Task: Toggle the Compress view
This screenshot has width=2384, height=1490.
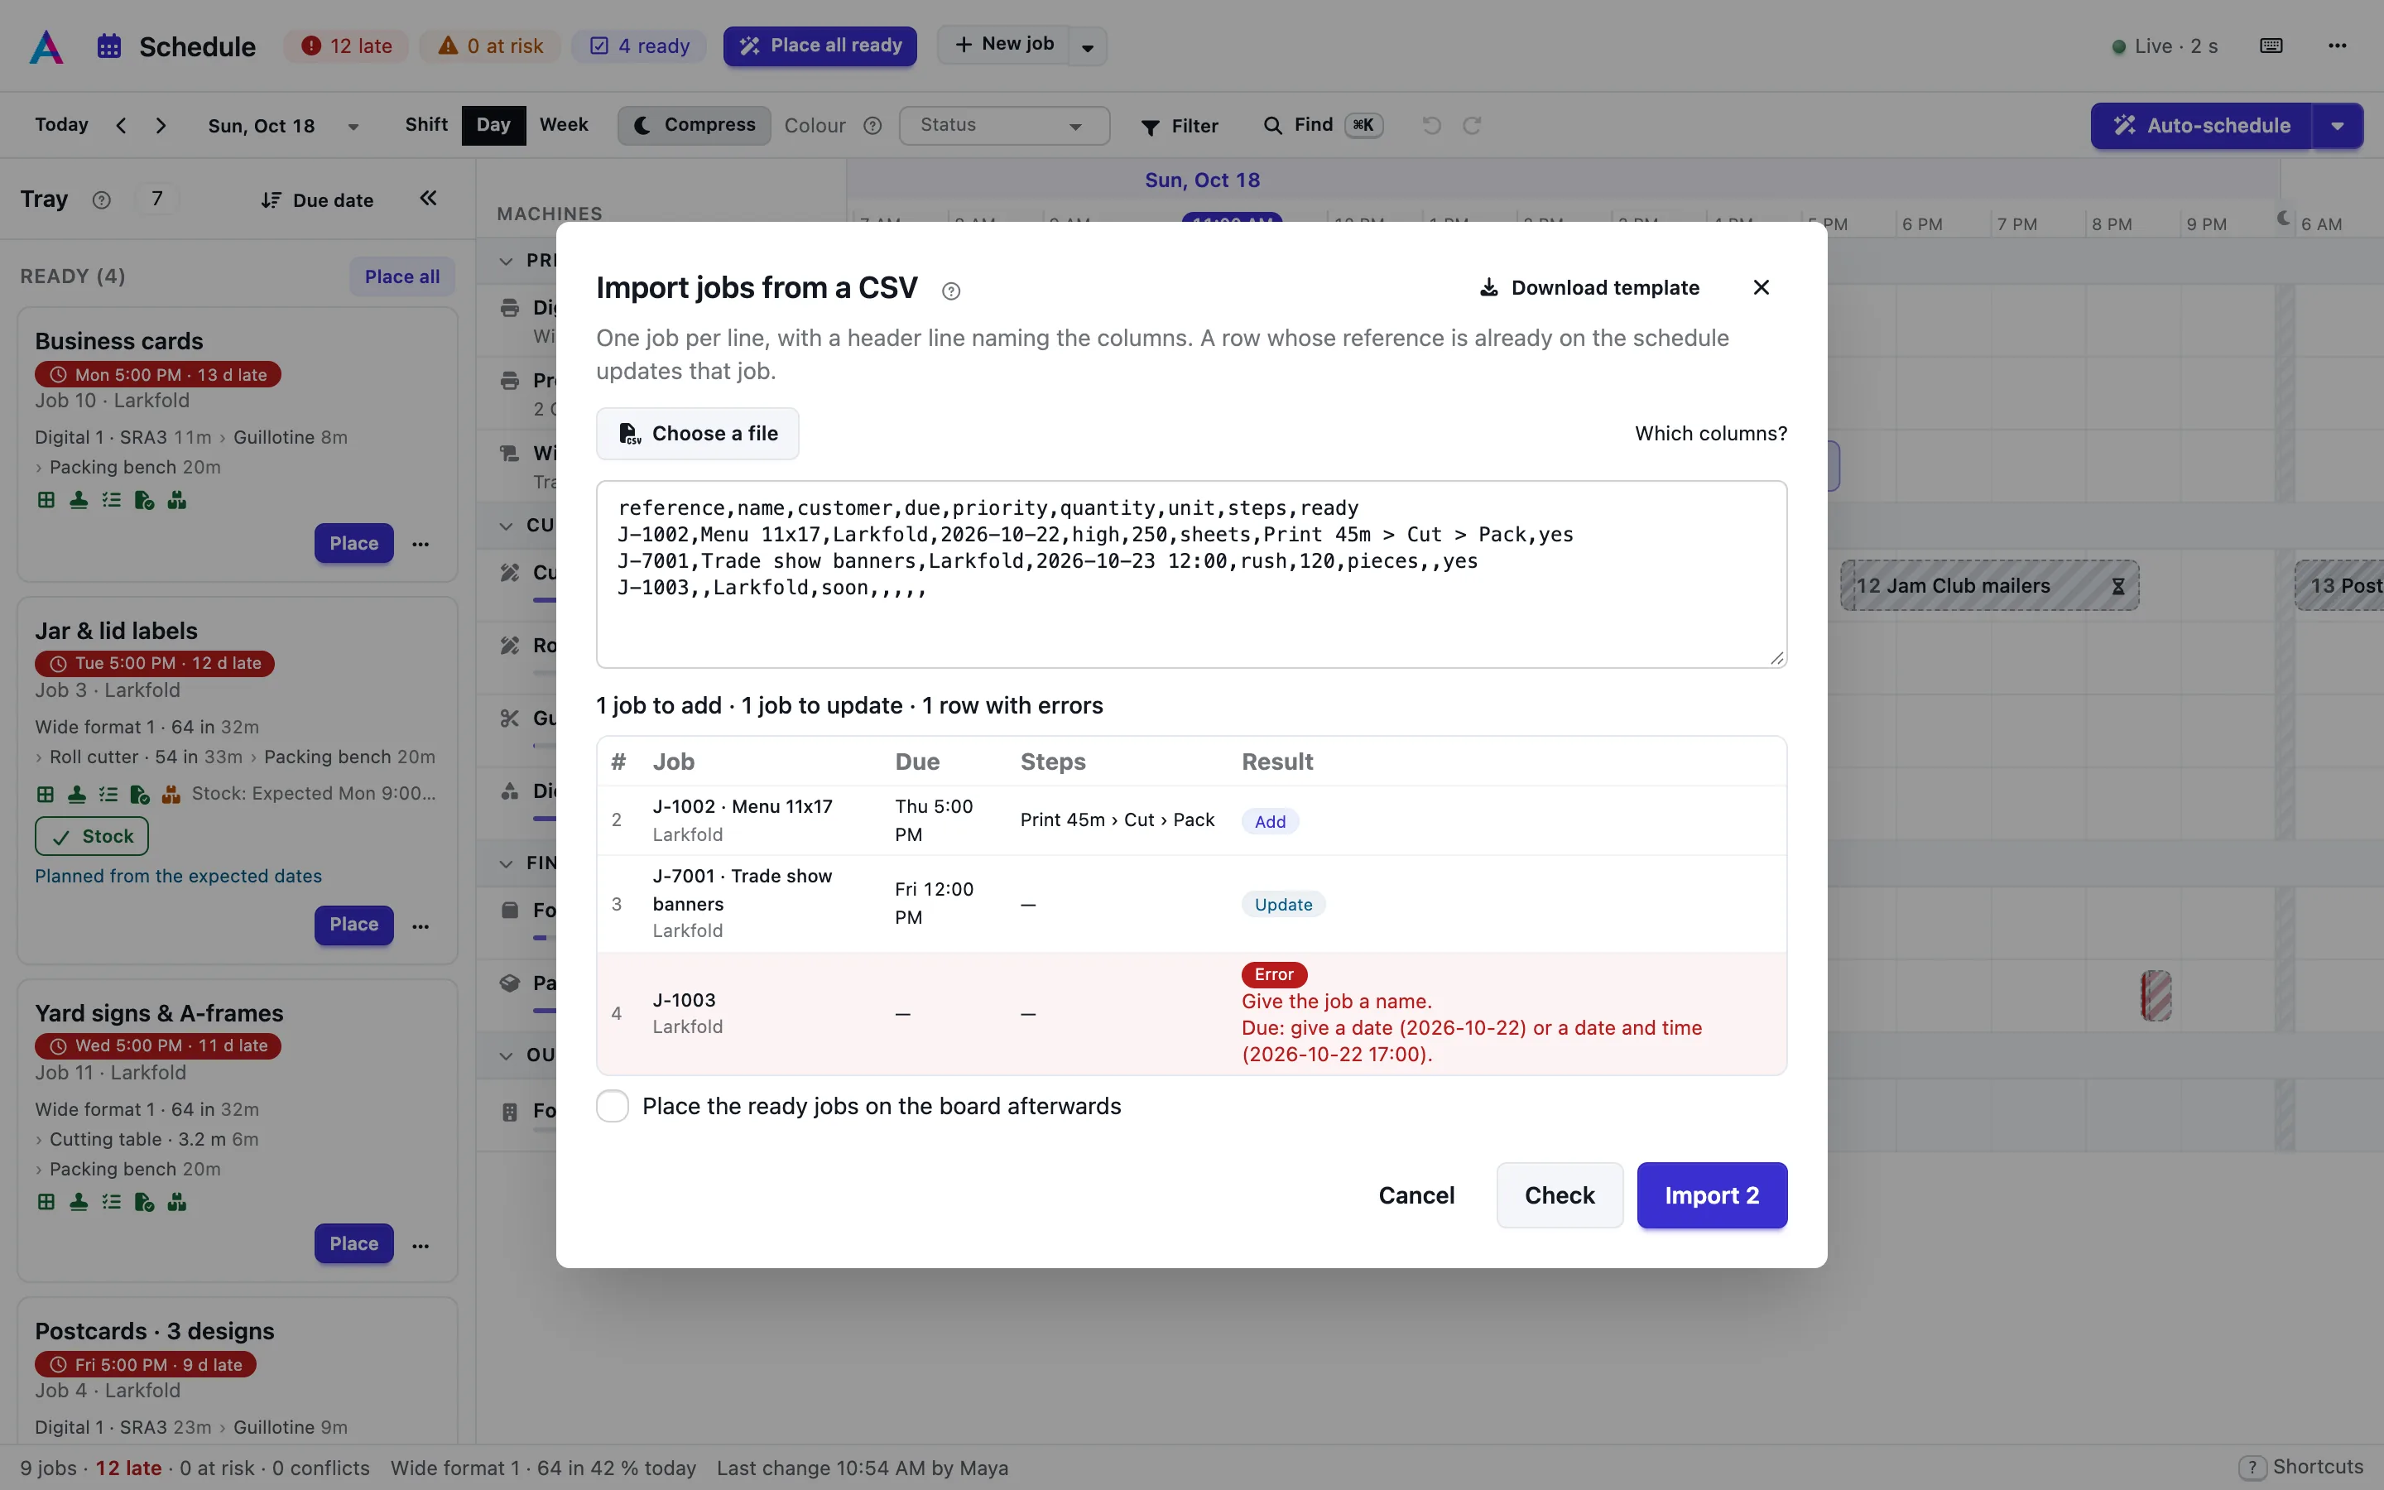Action: tap(695, 125)
